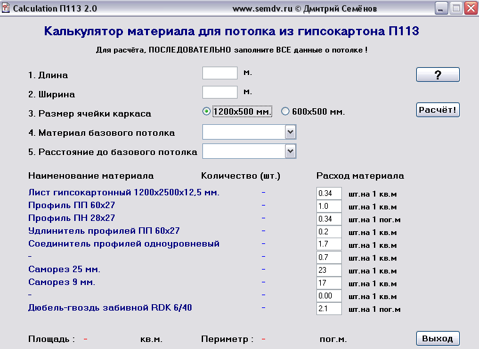Select the 1200x500 мм. frame cell size

207,111
